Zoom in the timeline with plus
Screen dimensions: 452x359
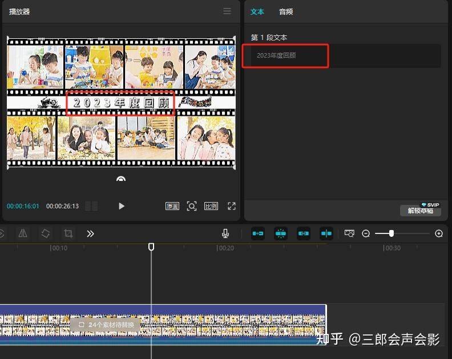439,233
